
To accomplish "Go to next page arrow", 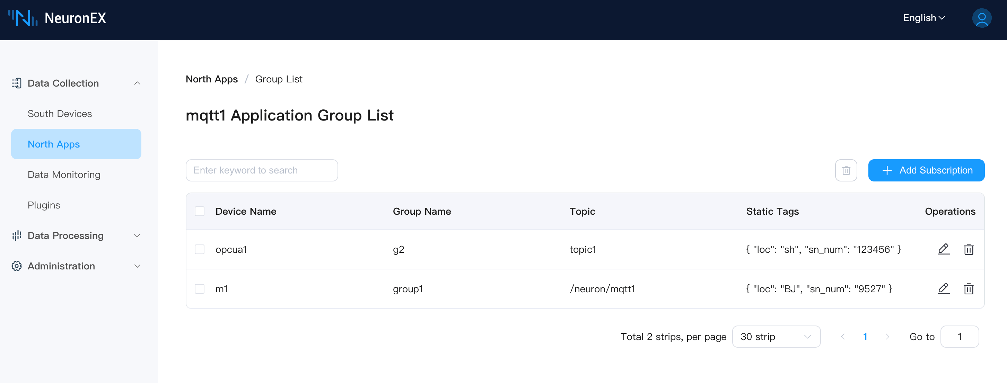I will click(x=887, y=336).
